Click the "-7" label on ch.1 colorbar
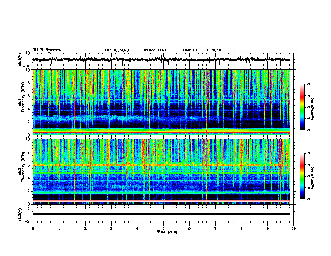This screenshot has height=256, width=331. 308,130
